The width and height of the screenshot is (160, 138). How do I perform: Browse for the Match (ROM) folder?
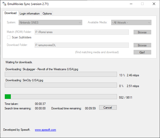point(142,32)
